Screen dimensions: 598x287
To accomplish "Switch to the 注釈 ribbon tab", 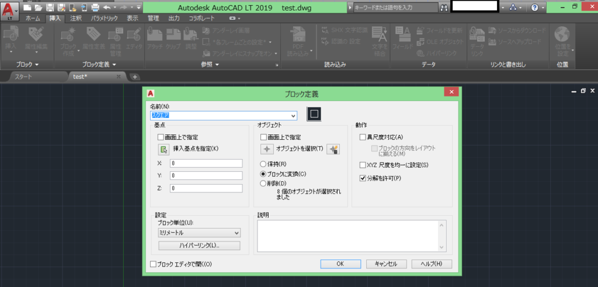I will [76, 18].
